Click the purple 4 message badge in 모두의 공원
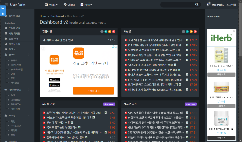Screen dimensions: 242x142 [109, 104]
